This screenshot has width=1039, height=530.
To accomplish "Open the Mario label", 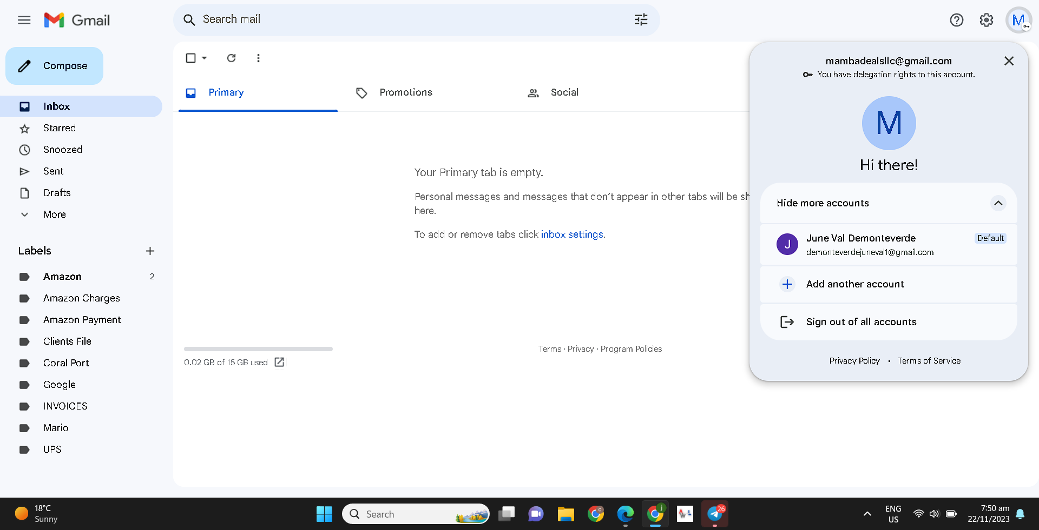I will tap(81, 428).
